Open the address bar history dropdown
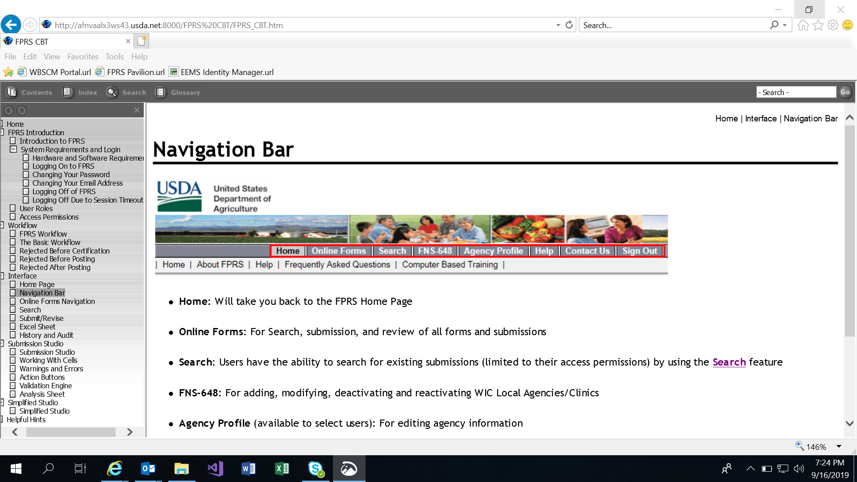 pyautogui.click(x=558, y=25)
